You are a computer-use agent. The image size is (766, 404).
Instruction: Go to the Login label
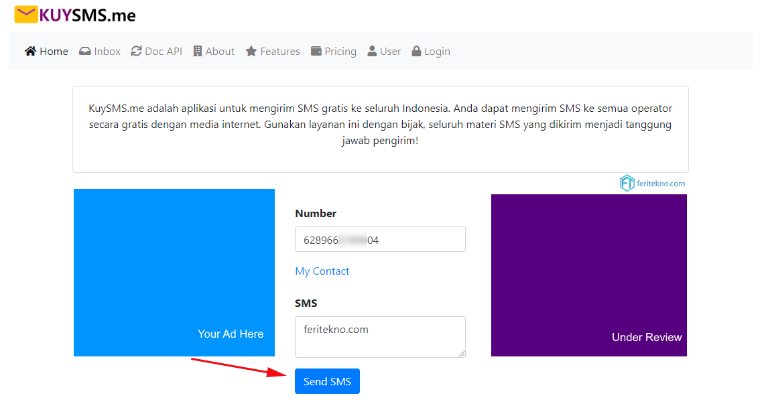pos(437,52)
